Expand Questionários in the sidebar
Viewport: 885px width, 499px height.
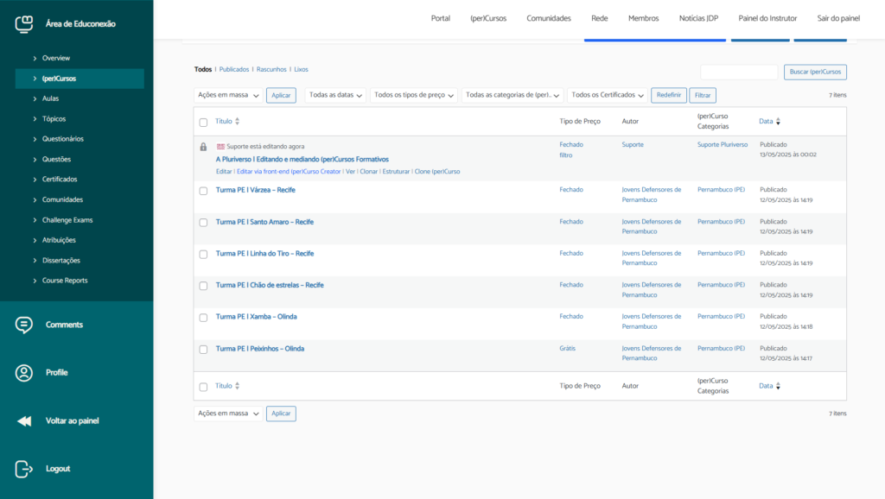tap(62, 139)
